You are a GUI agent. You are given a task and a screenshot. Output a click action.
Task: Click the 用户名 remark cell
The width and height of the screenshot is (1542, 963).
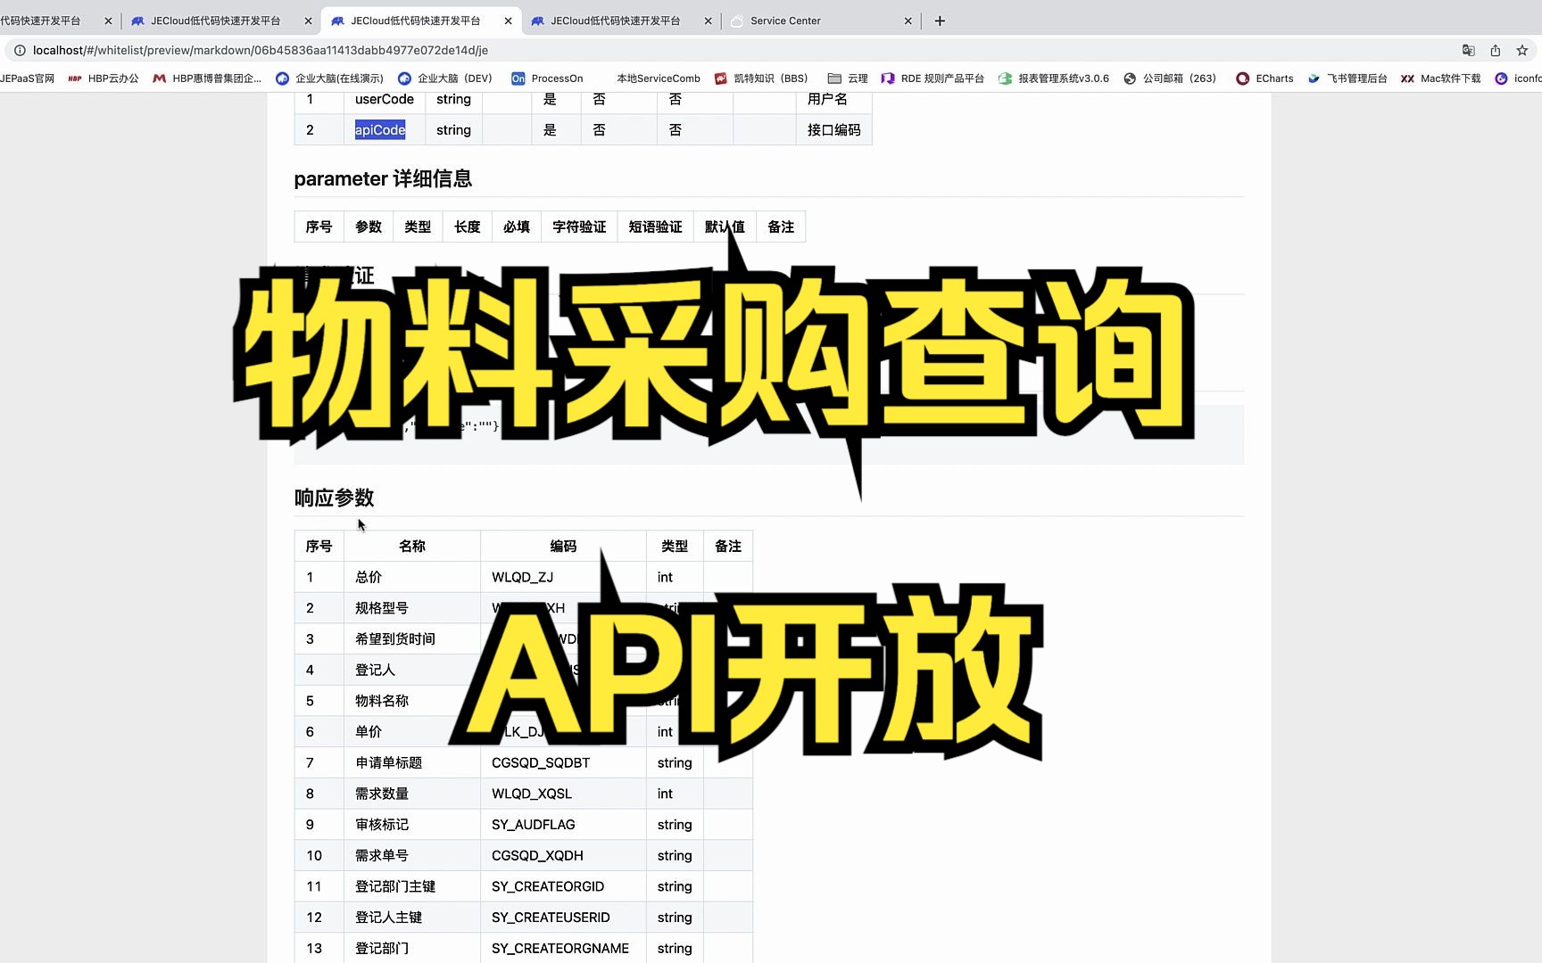tap(833, 99)
